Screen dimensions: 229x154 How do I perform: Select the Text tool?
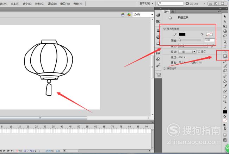(x=225, y=46)
